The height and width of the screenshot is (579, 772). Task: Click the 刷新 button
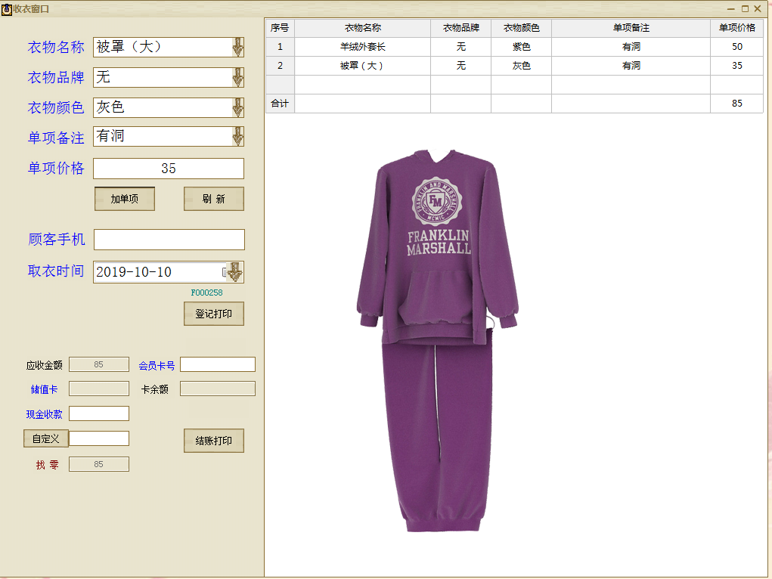click(214, 199)
